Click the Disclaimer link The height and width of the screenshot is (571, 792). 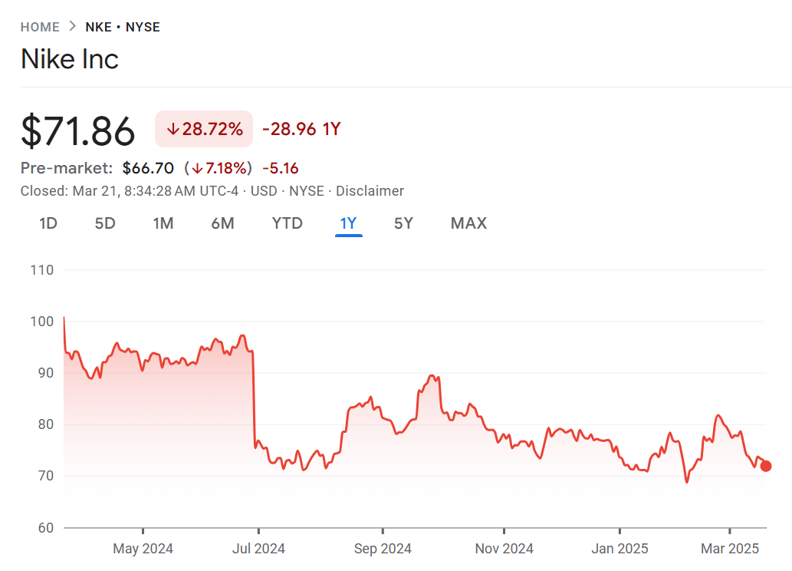[x=370, y=191]
